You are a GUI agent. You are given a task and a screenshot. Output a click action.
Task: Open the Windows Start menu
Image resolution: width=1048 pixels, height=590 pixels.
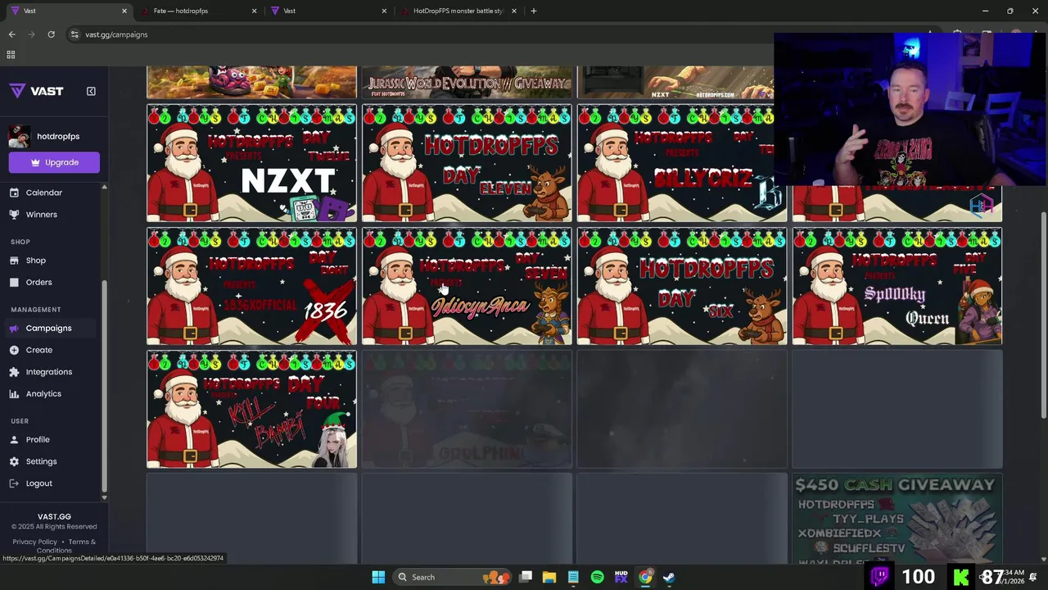[378, 577]
